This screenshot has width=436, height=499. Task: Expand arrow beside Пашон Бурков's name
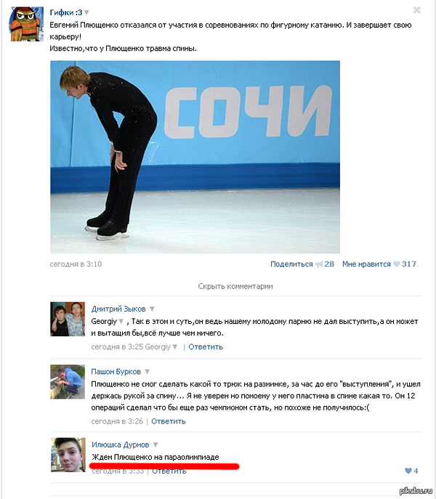point(147,372)
